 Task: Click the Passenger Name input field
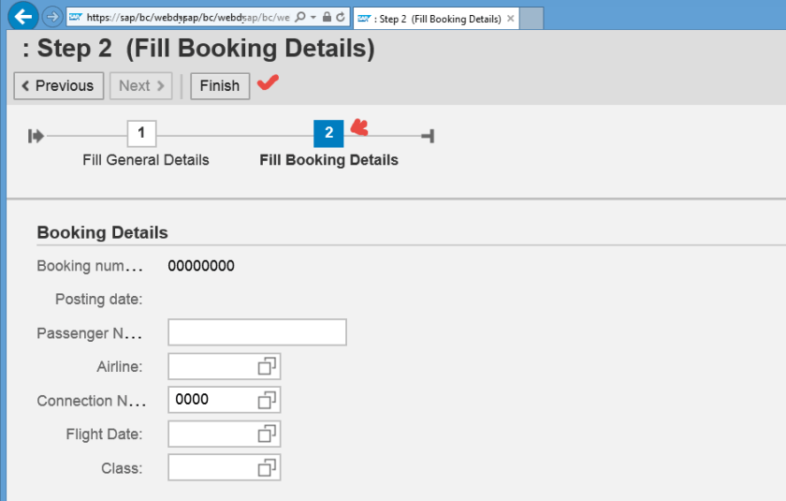click(x=257, y=332)
